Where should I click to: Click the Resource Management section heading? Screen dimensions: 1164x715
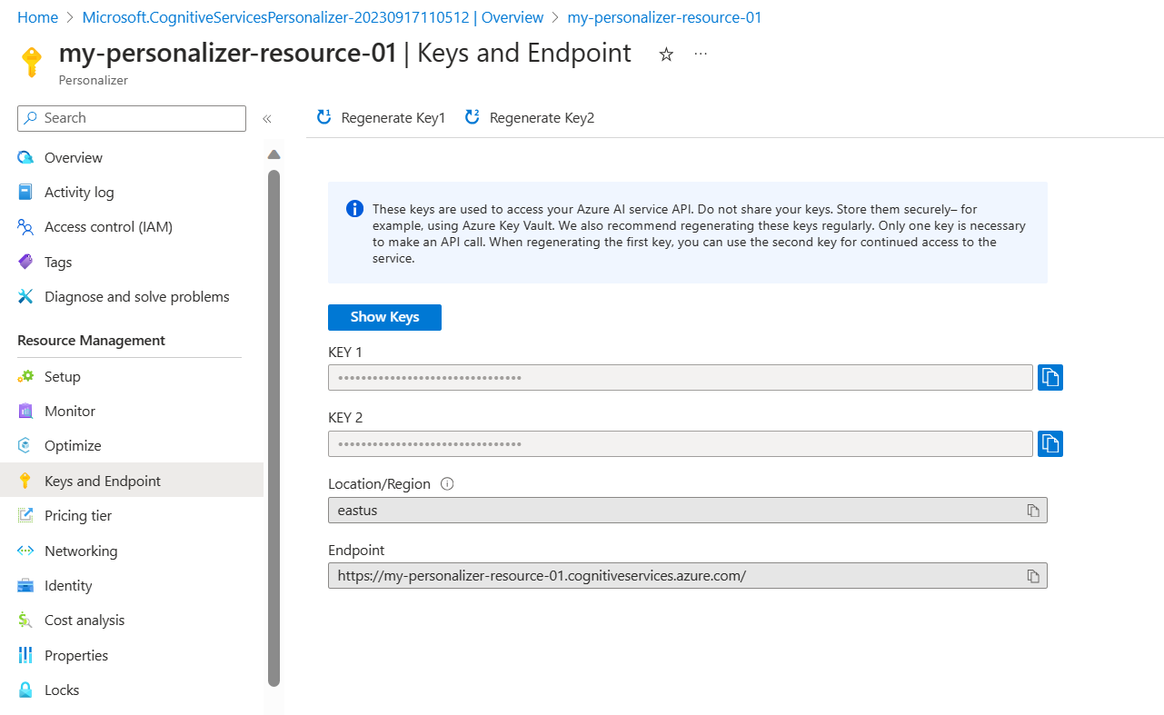[x=91, y=341]
